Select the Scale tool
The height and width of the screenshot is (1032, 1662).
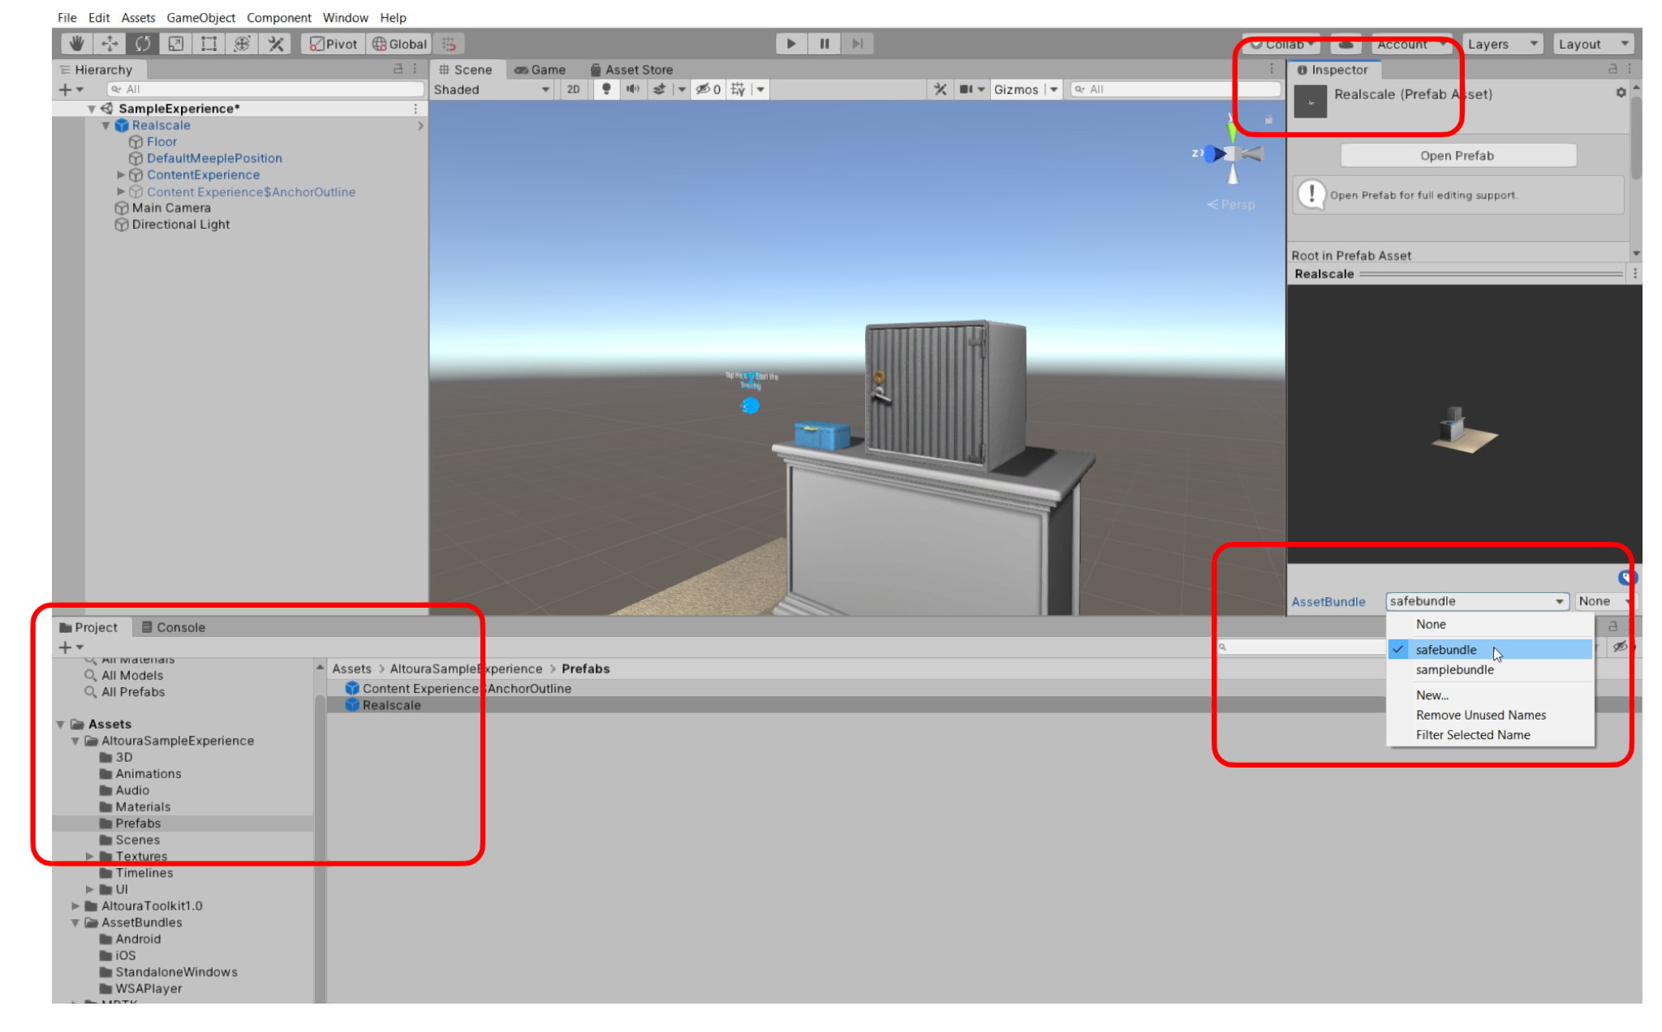point(176,44)
